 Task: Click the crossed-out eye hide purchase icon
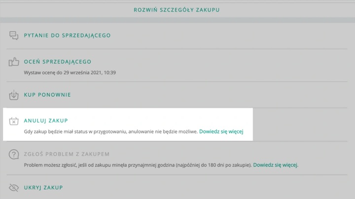click(14, 188)
